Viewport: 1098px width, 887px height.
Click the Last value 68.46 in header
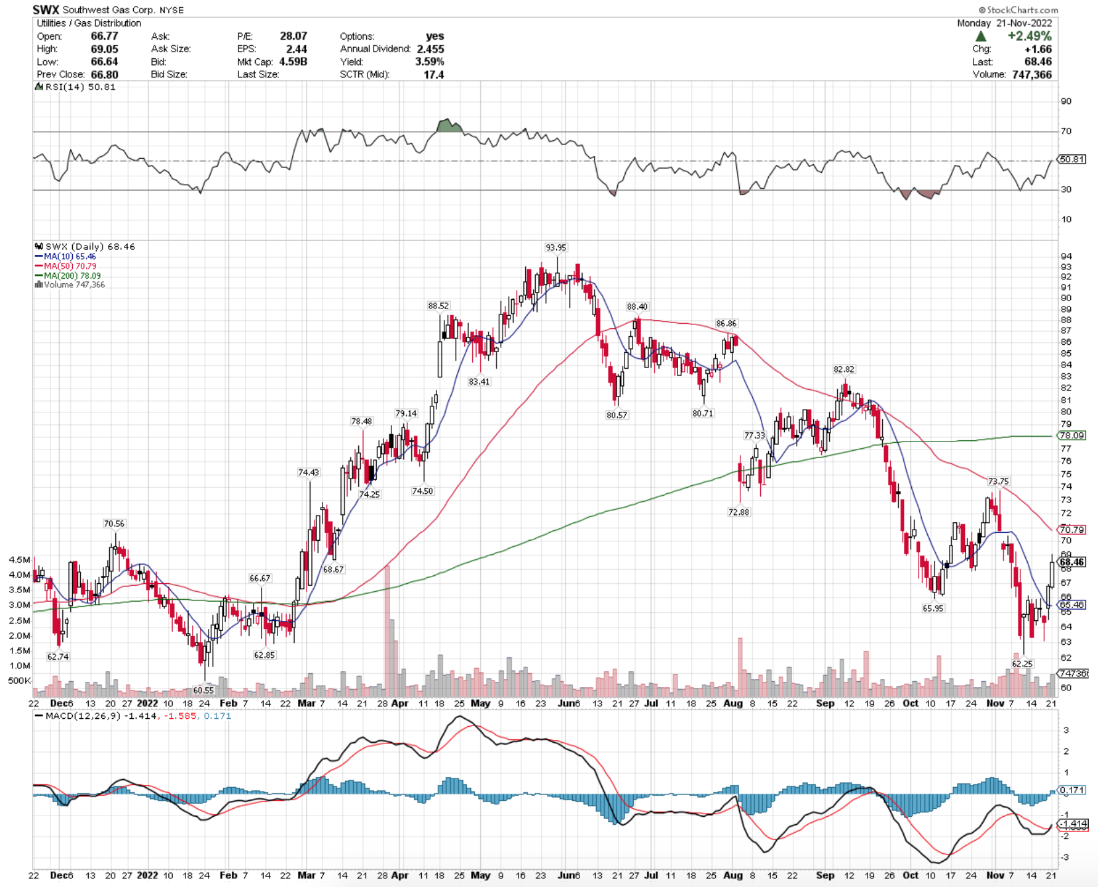(x=1038, y=62)
